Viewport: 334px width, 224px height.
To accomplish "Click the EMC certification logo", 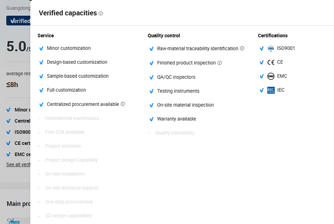I will pyautogui.click(x=271, y=76).
